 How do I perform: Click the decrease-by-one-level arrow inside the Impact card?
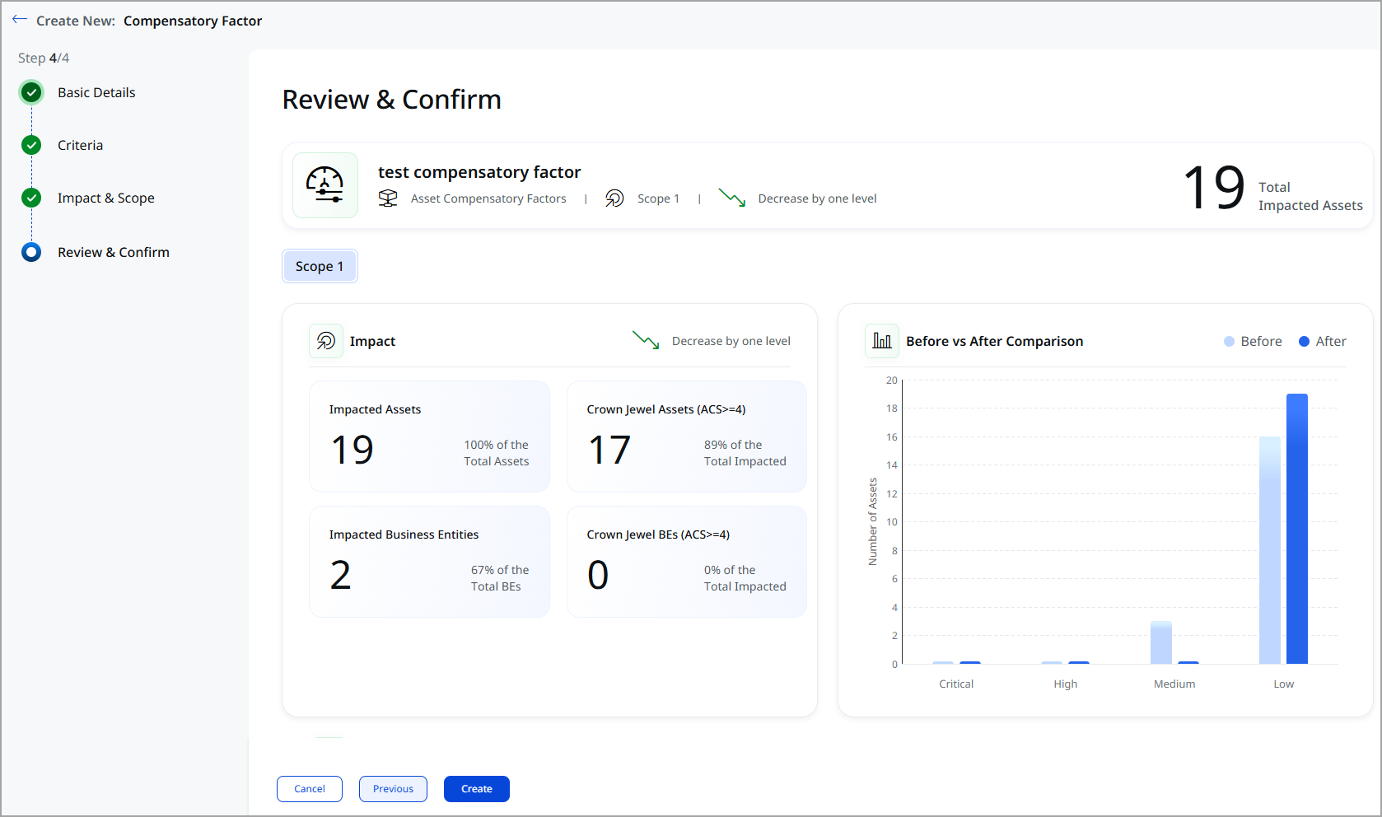[x=646, y=339]
